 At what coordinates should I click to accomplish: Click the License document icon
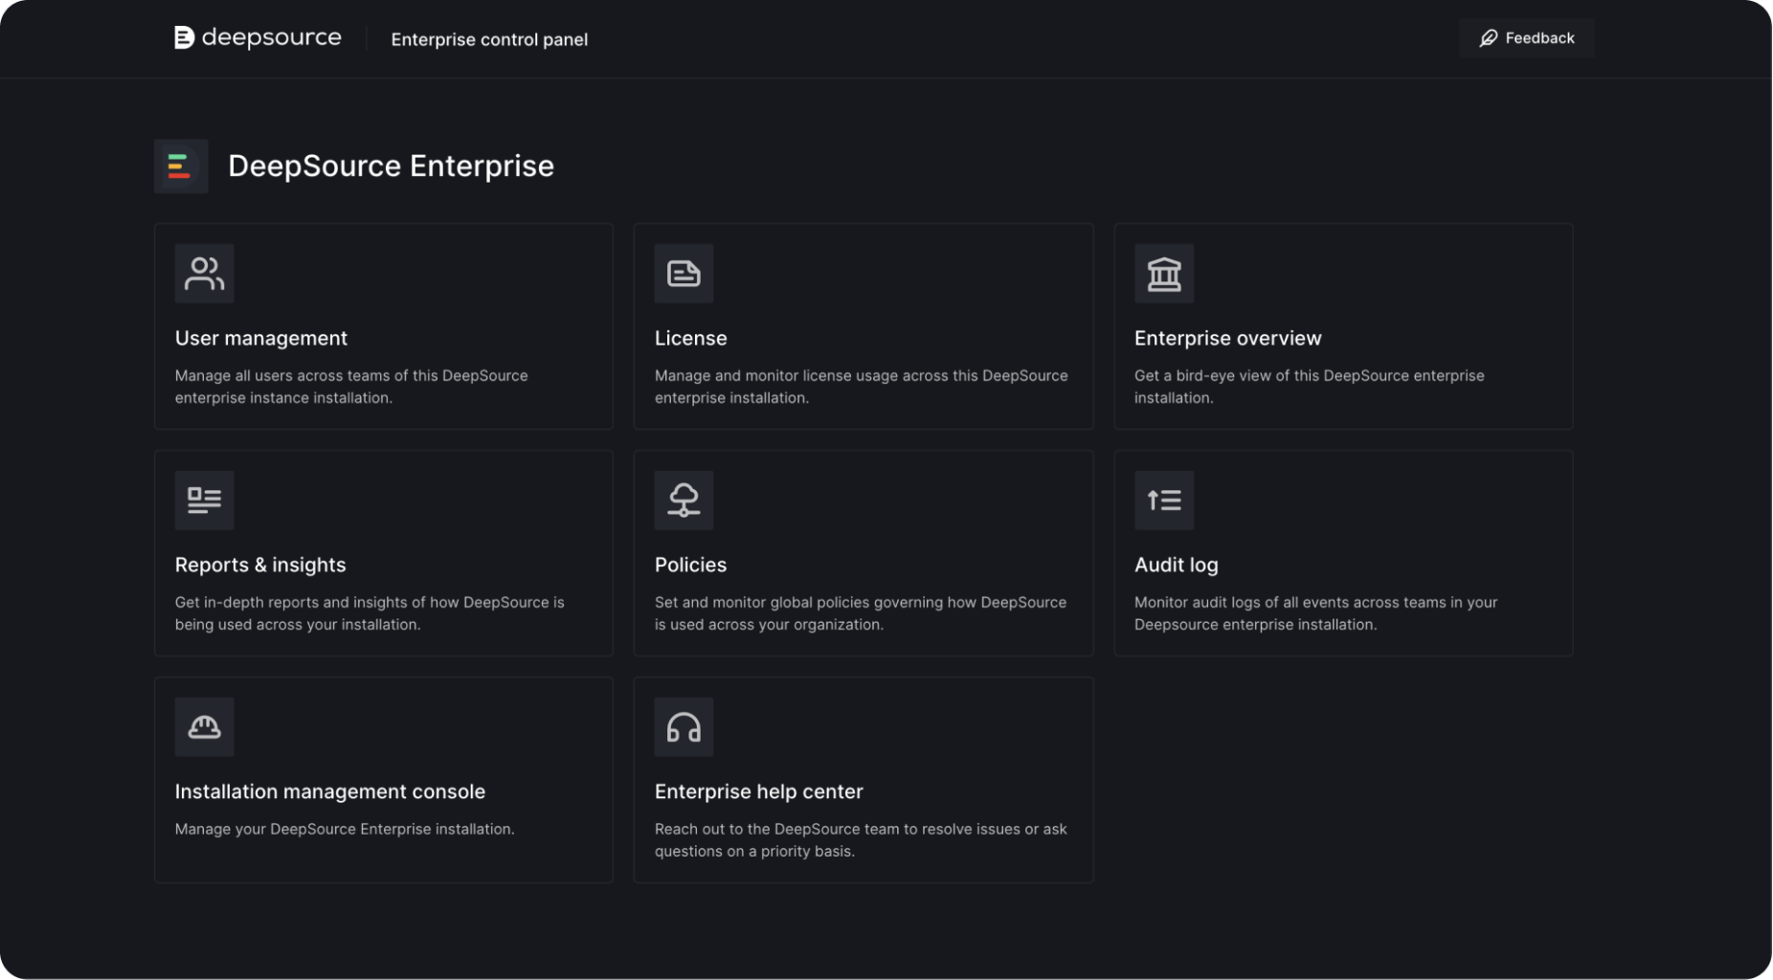pyautogui.click(x=684, y=274)
